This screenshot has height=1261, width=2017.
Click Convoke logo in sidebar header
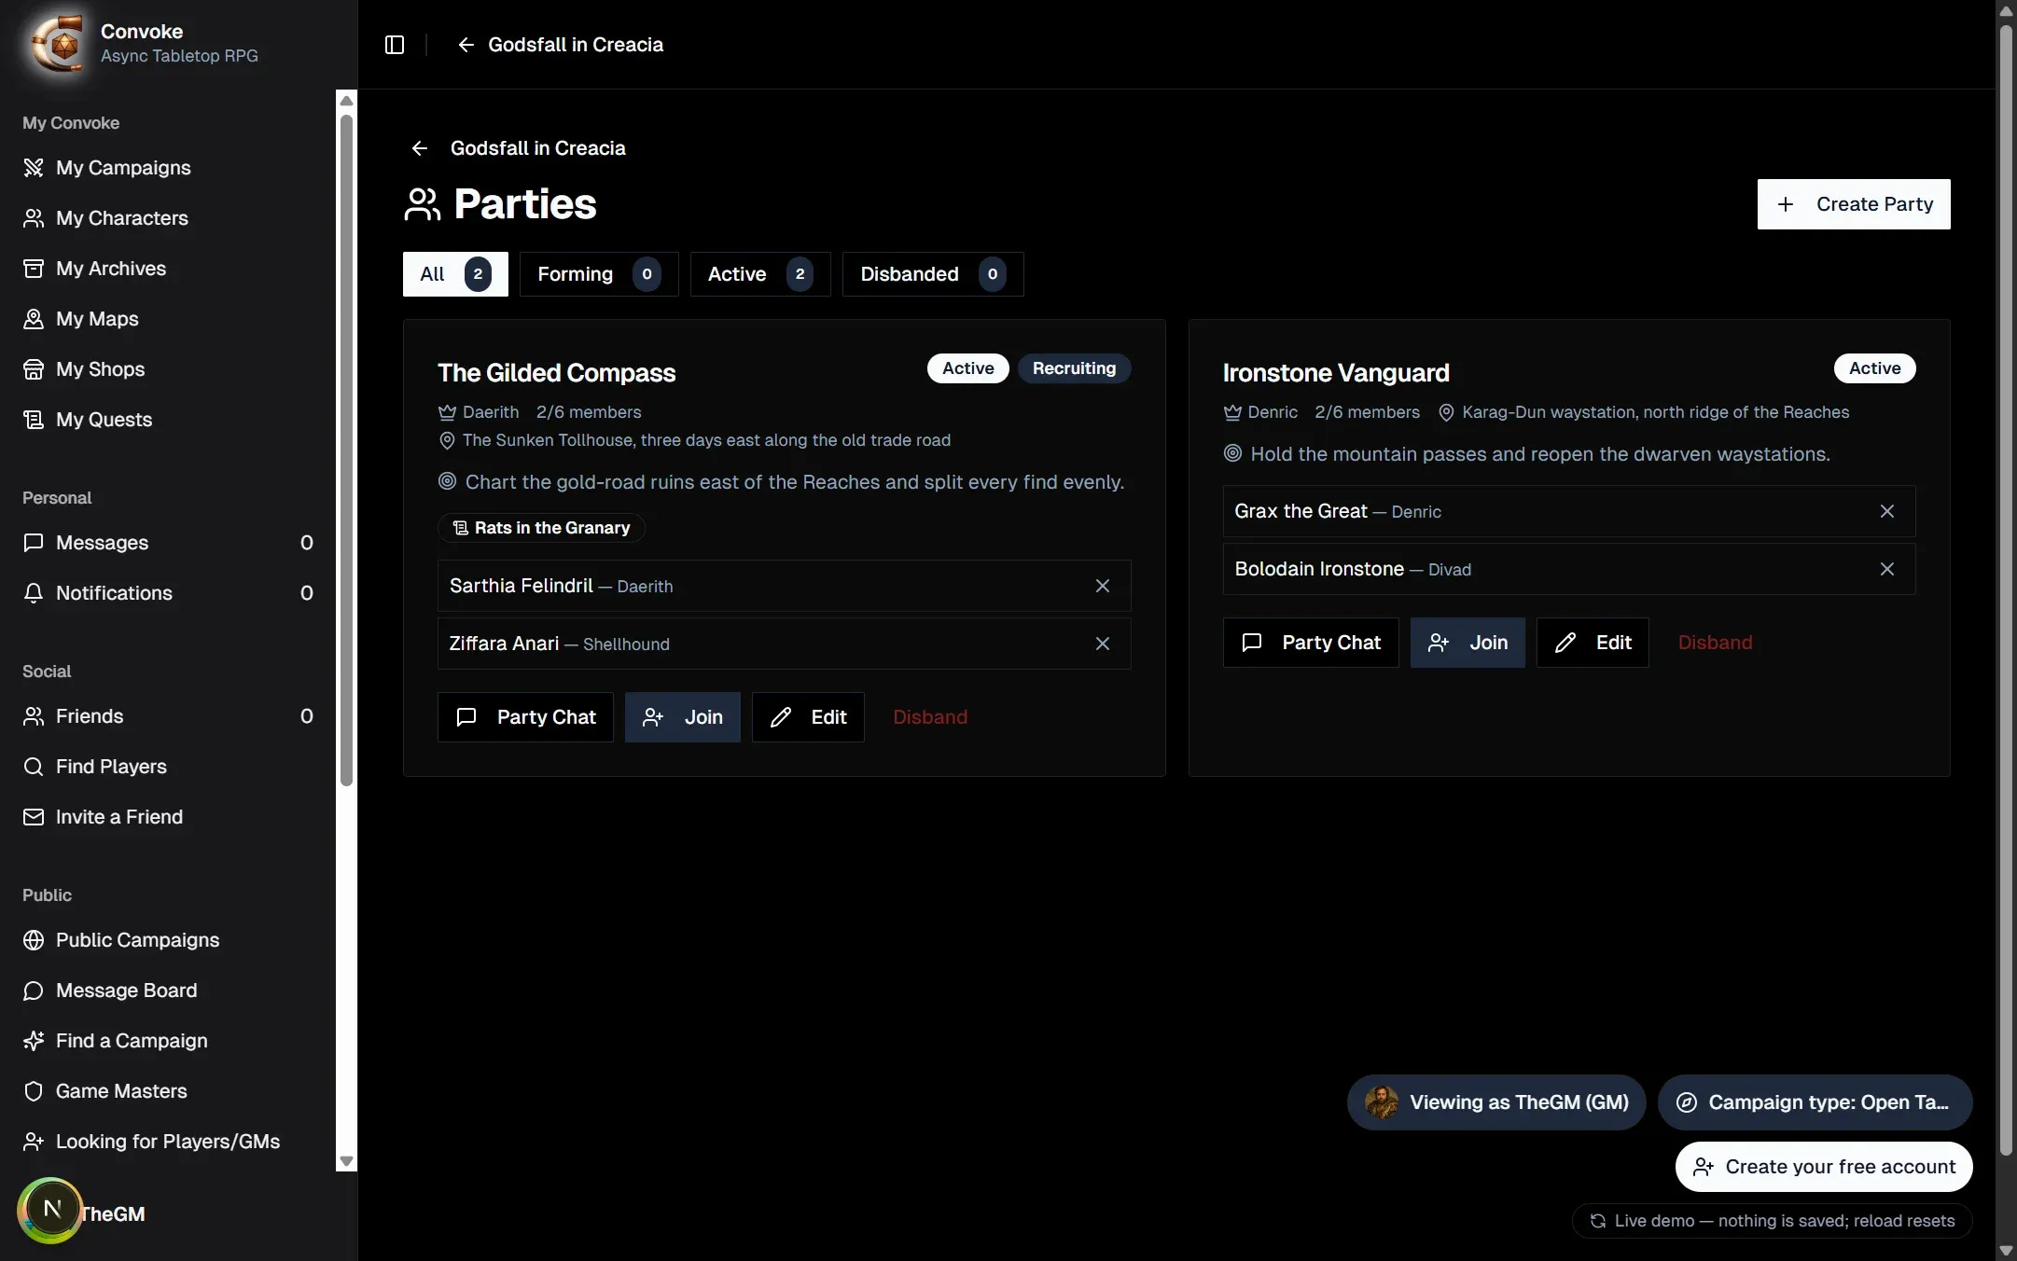point(58,43)
